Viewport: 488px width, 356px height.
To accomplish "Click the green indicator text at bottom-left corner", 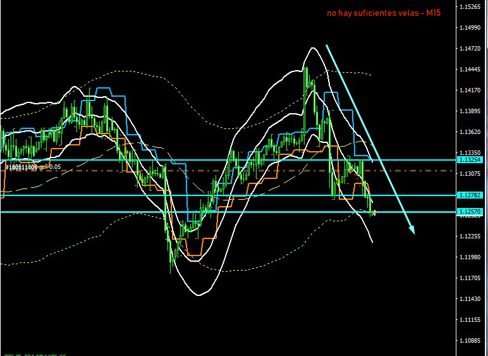I will [33, 353].
